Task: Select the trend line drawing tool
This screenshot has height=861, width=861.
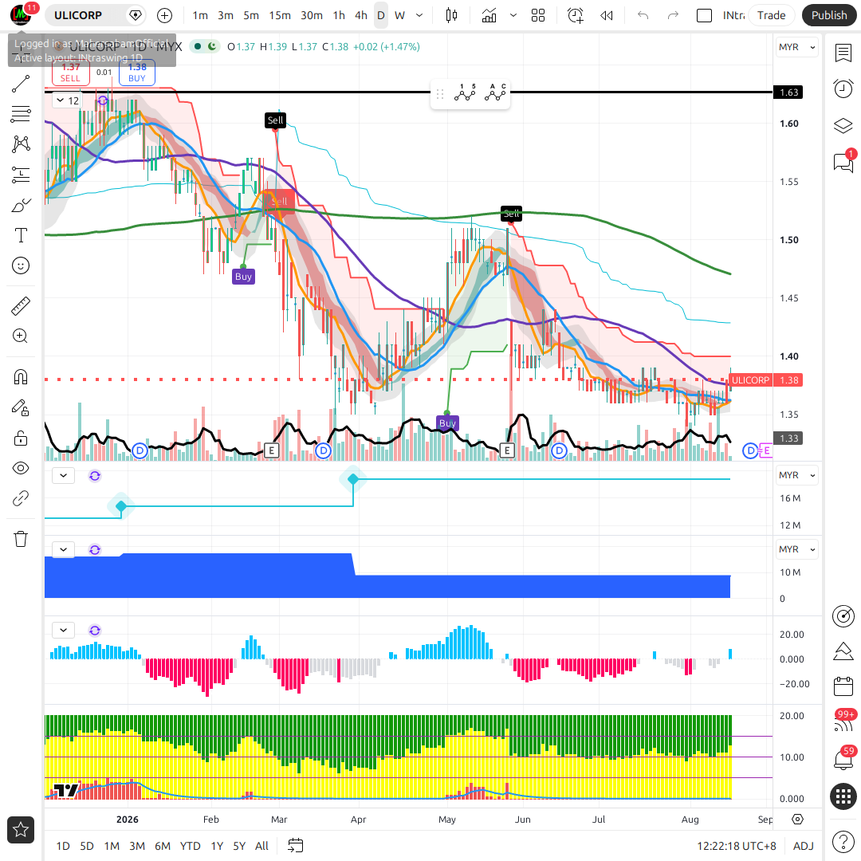Action: 20,84
